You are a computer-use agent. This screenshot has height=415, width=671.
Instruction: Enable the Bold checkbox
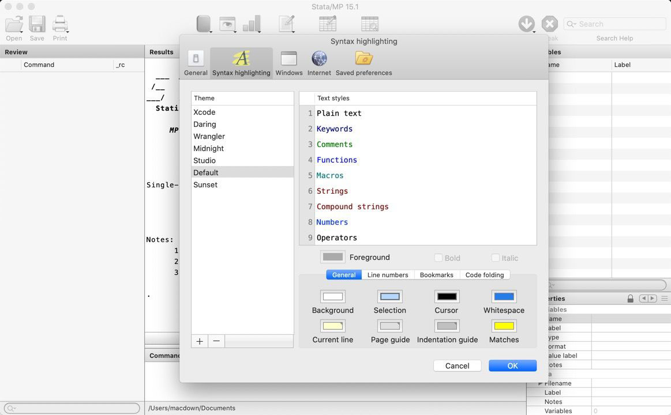coord(438,258)
